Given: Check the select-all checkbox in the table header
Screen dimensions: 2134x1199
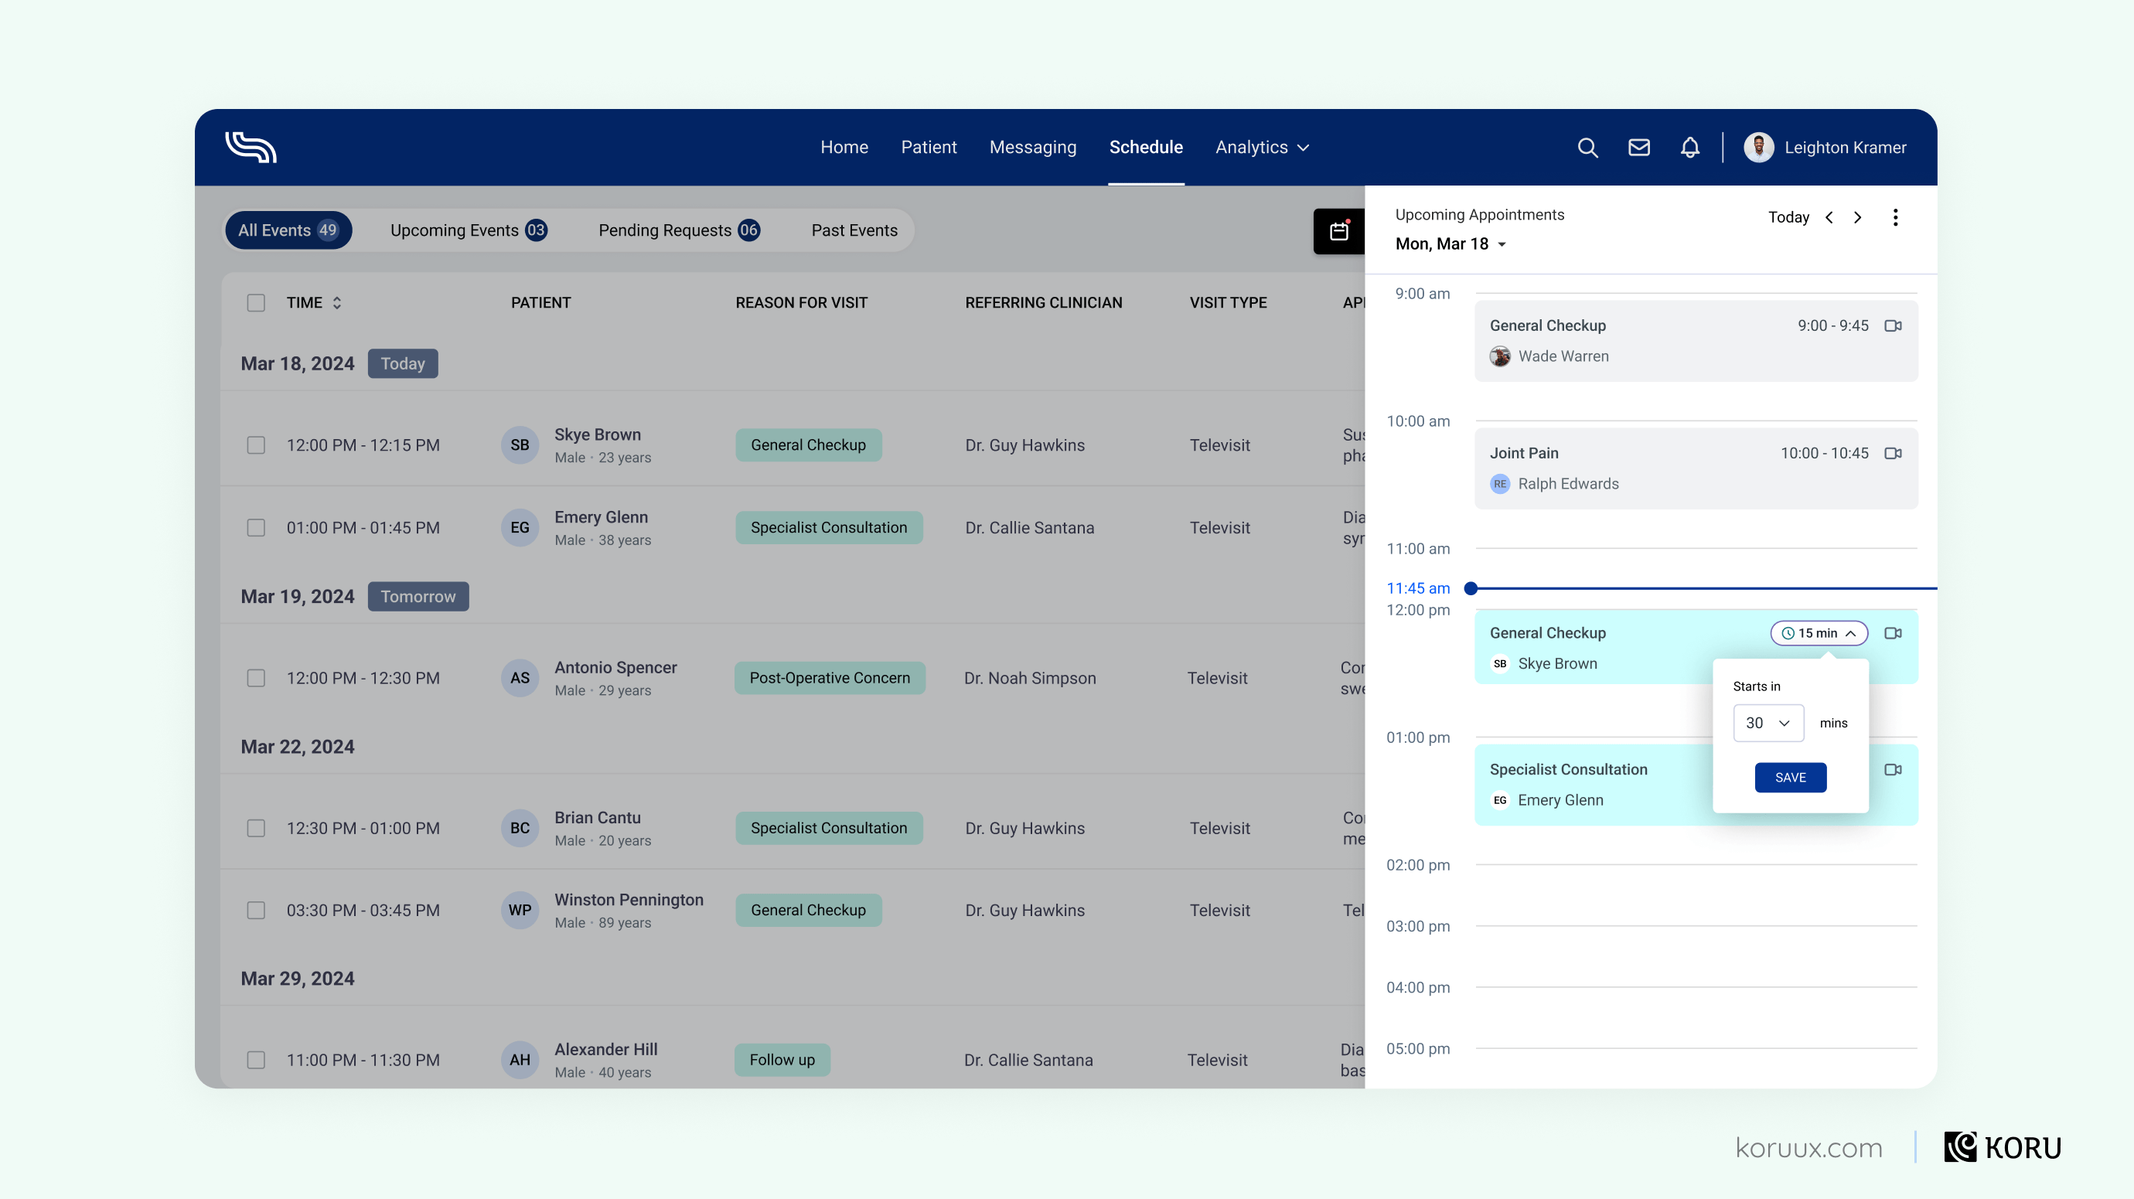Looking at the screenshot, I should [x=256, y=303].
